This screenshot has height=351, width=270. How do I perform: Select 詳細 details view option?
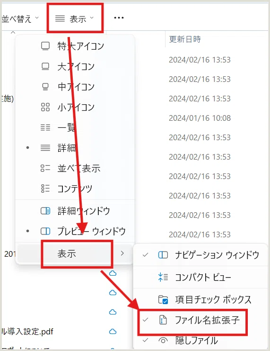(x=75, y=148)
